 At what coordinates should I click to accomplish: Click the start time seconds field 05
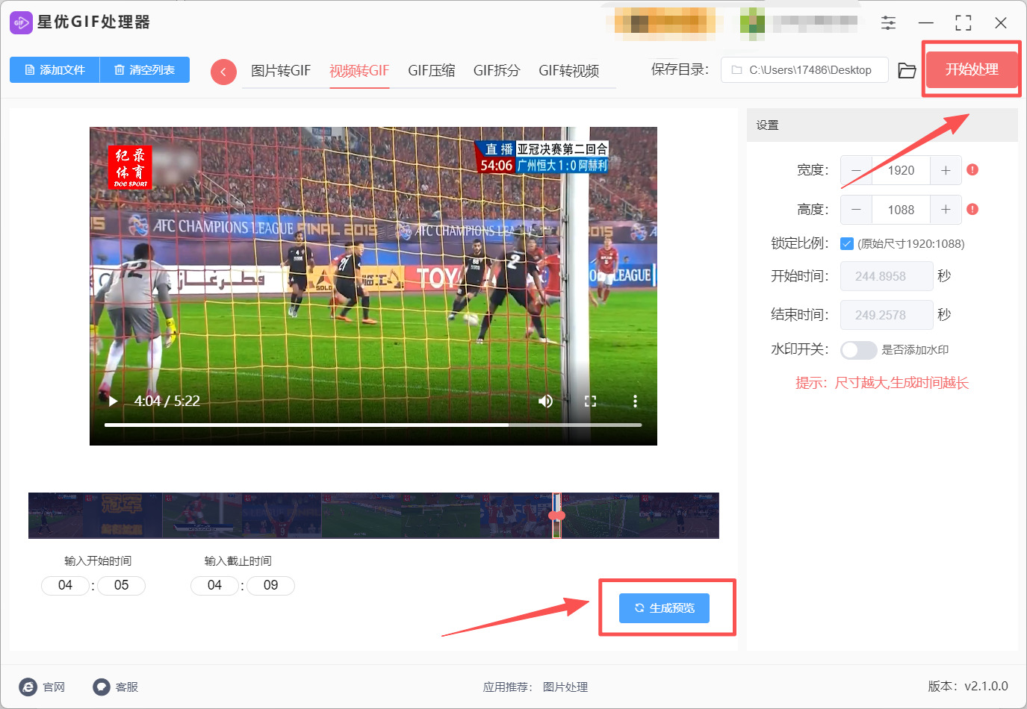(122, 585)
